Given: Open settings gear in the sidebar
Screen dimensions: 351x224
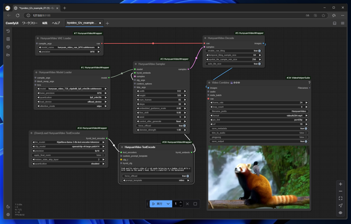Looking at the screenshot, I should tap(8, 215).
